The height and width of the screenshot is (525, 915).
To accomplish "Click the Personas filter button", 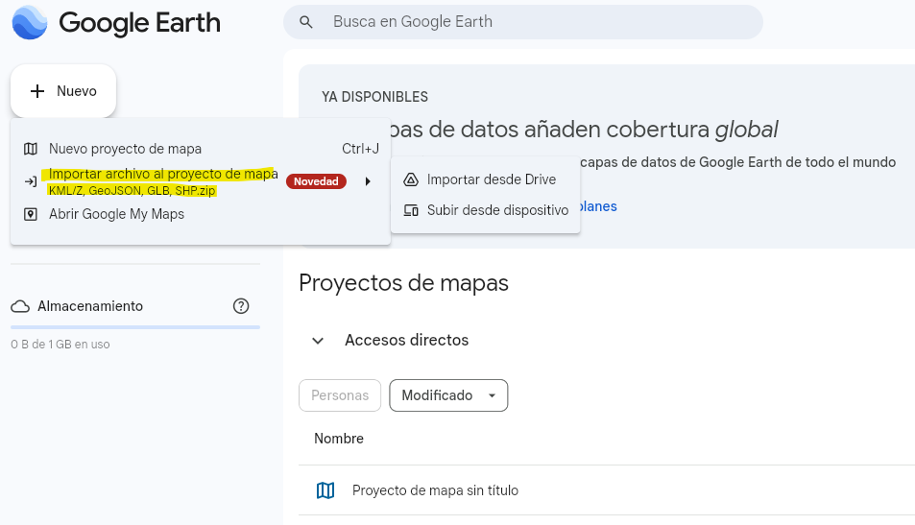I will (x=340, y=395).
